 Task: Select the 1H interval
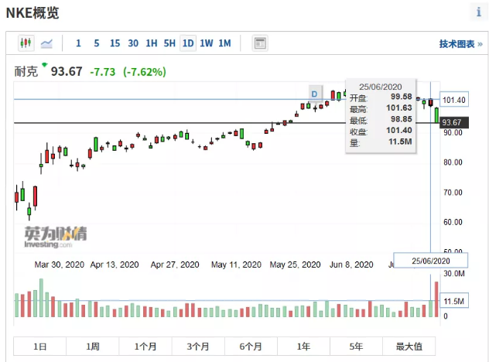[152, 43]
